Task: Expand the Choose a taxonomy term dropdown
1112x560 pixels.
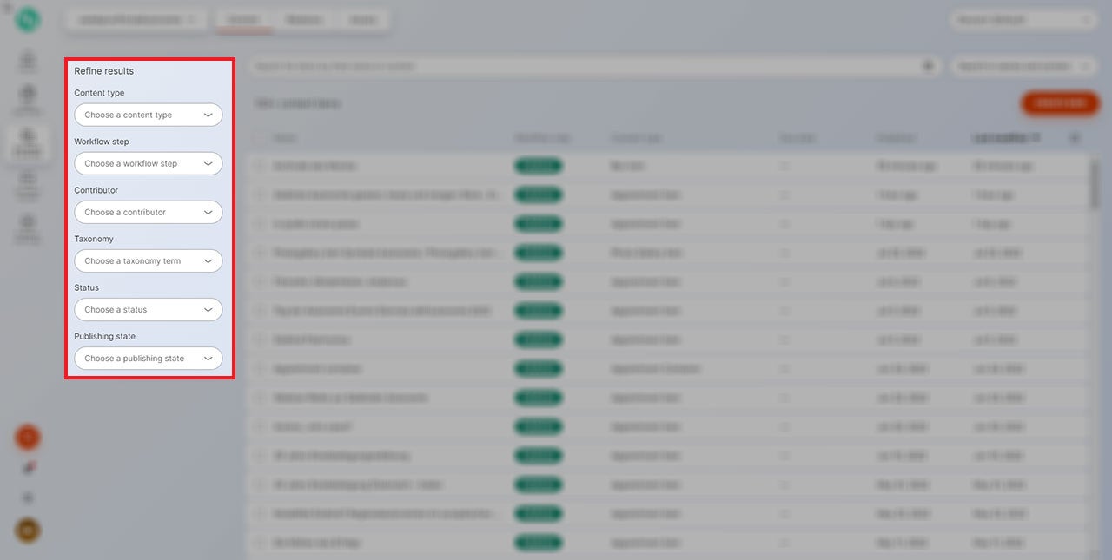Action: 148,260
